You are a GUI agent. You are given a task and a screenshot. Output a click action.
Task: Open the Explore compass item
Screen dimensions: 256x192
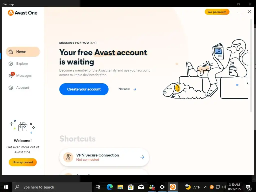point(18,64)
